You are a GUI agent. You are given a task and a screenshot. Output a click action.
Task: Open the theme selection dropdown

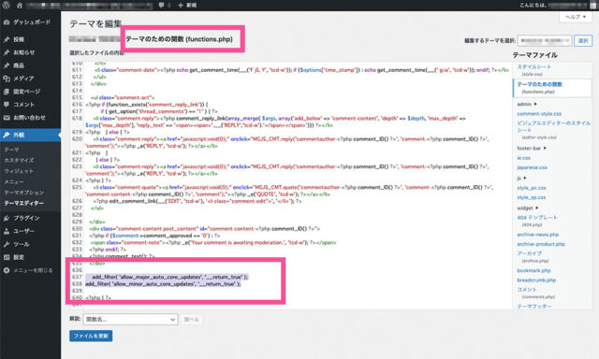545,40
